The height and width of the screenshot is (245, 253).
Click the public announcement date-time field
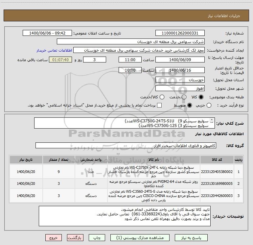47,33
